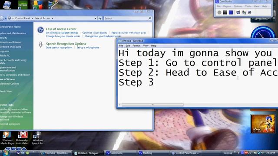Screen dimensions: 278x156
Task: Select System and Maintenance in sidebar
Action: click(13, 33)
